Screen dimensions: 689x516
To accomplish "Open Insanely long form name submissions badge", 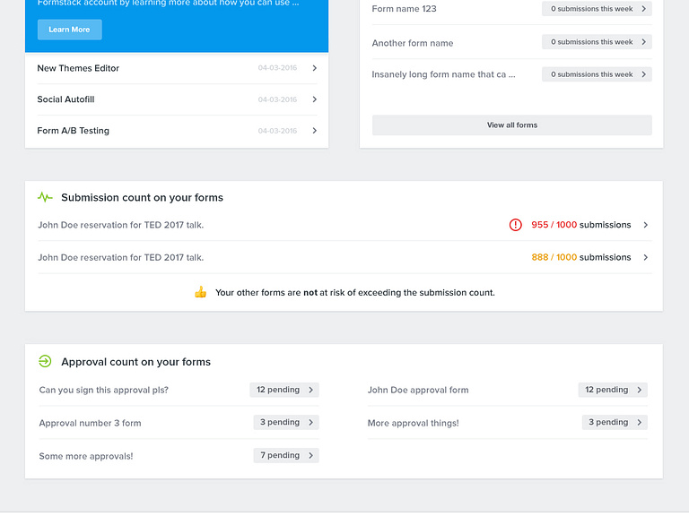I will [597, 74].
